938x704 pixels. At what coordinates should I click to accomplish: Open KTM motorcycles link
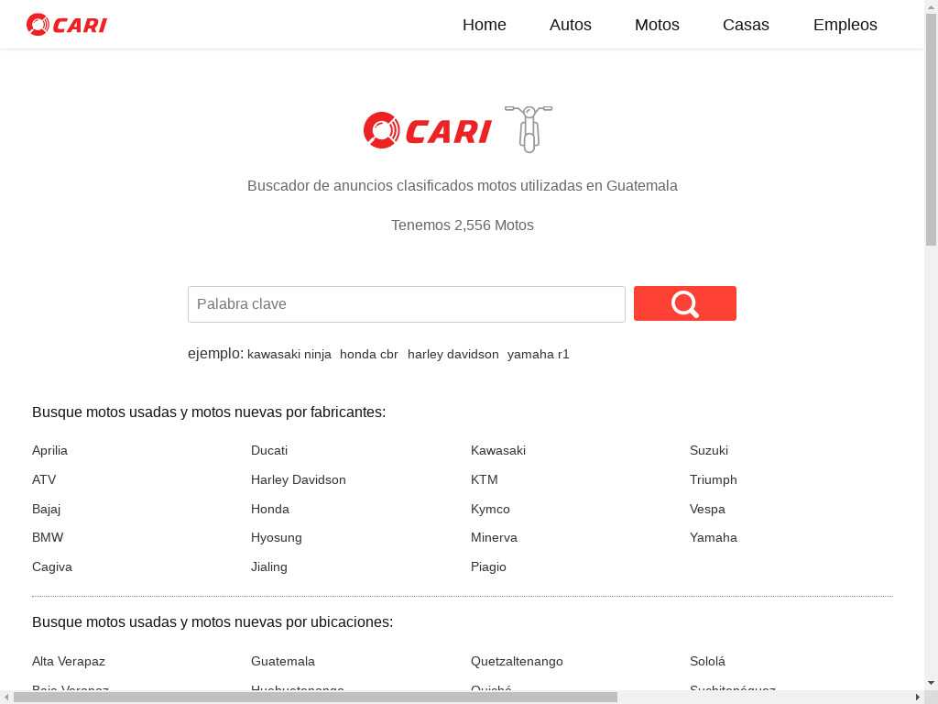[x=484, y=479]
